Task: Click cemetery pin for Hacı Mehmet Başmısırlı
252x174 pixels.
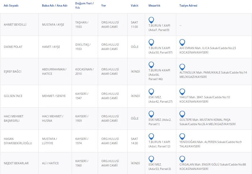Action: (151, 114)
